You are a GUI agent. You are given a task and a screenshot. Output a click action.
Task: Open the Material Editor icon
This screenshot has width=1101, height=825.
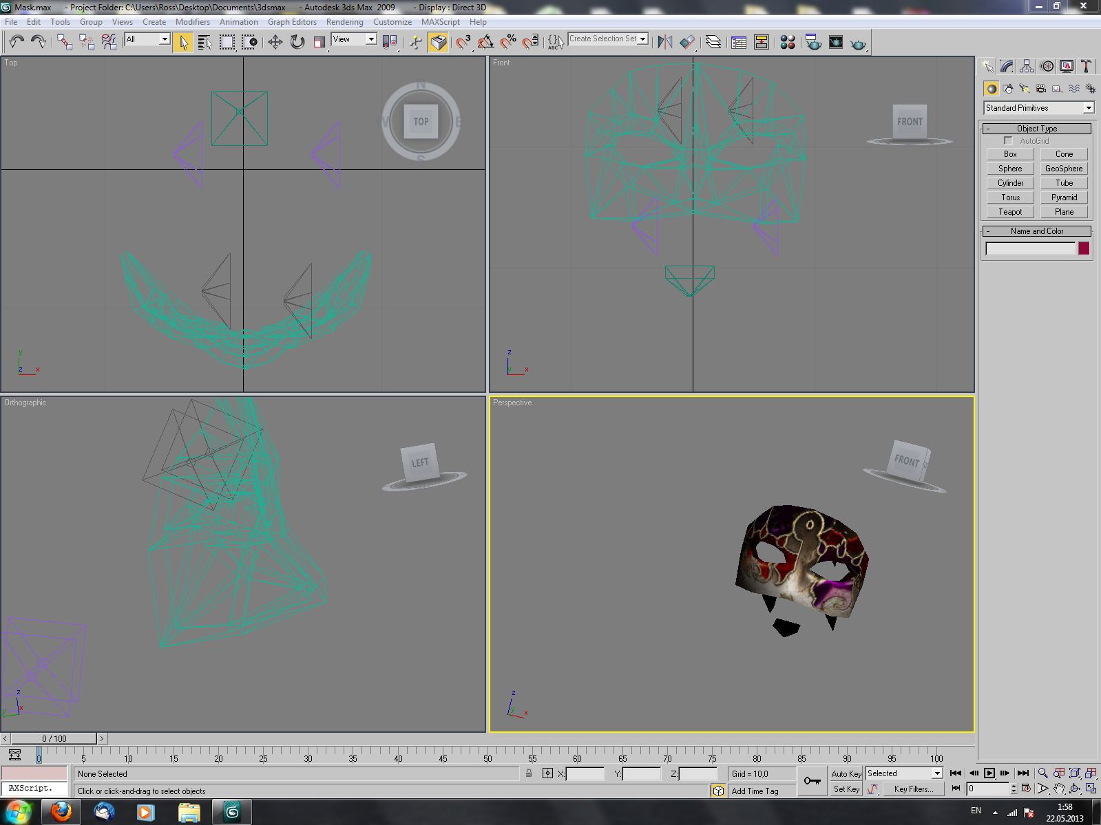click(x=787, y=43)
